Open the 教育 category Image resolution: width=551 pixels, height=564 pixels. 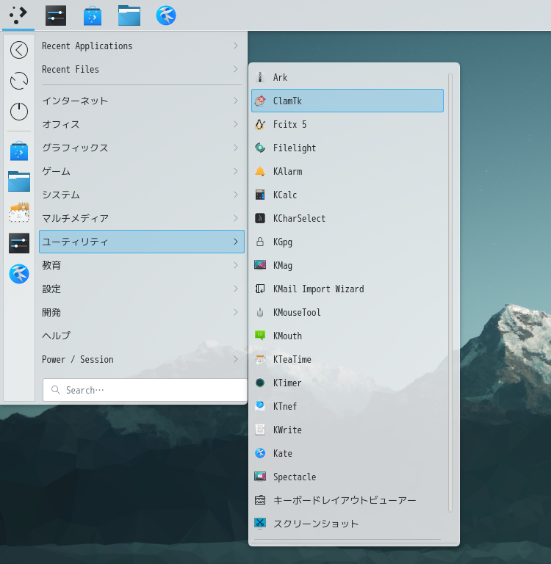[142, 265]
